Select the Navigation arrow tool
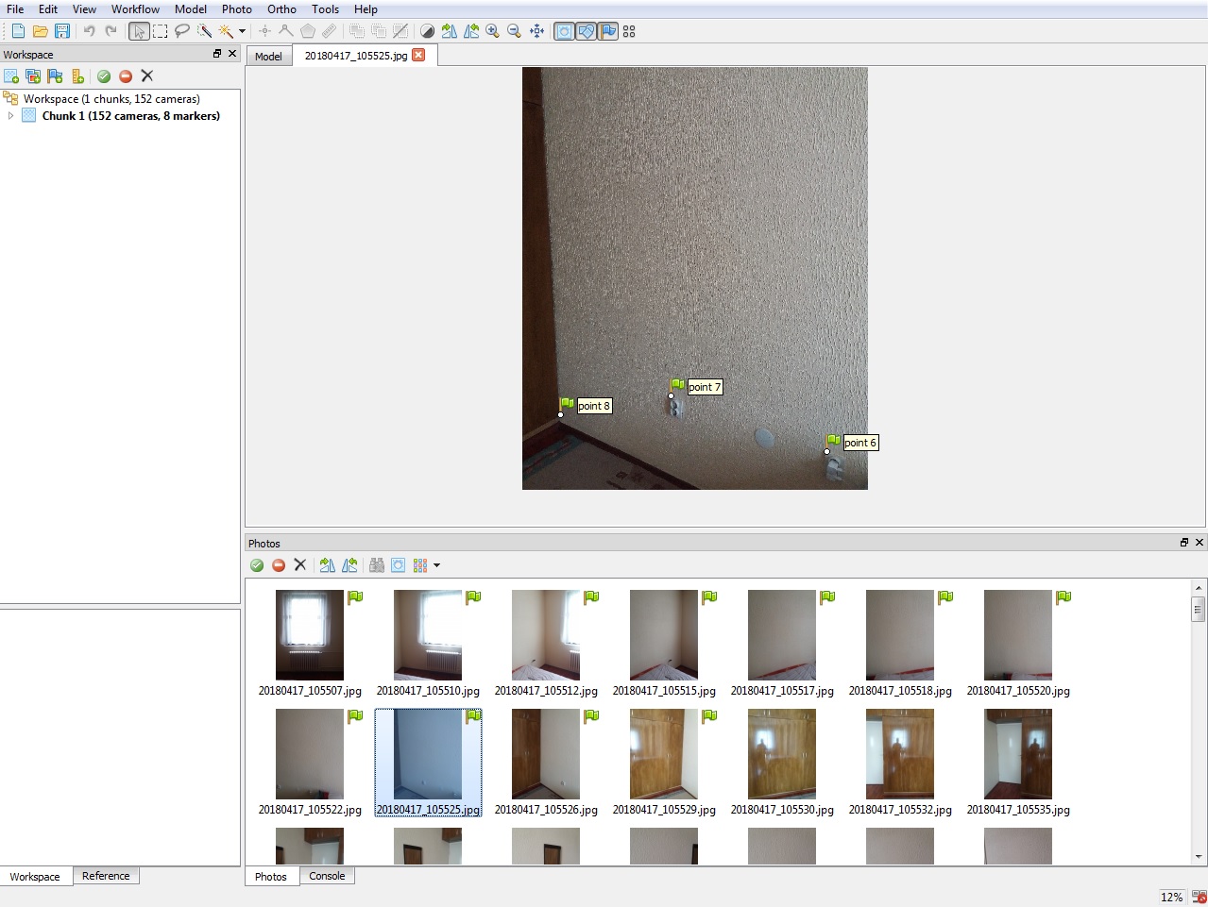The height and width of the screenshot is (907, 1208). pos(139,31)
